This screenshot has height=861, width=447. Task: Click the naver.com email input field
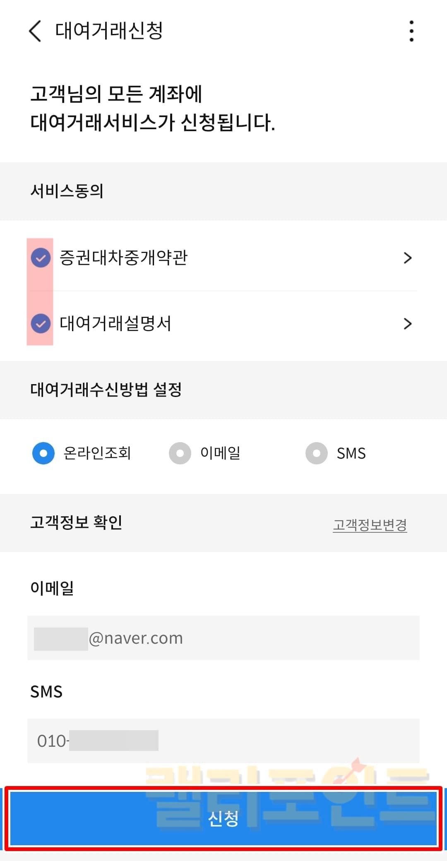click(223, 638)
